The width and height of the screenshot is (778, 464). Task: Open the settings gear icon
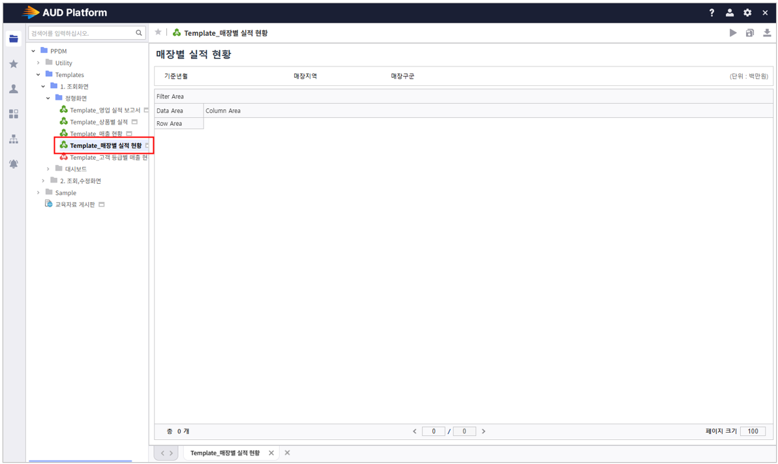coord(747,13)
